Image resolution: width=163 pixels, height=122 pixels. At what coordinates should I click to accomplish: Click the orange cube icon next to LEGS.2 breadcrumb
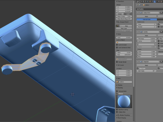click(144, 5)
